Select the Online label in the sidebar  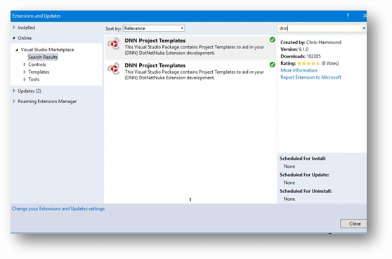(x=25, y=38)
